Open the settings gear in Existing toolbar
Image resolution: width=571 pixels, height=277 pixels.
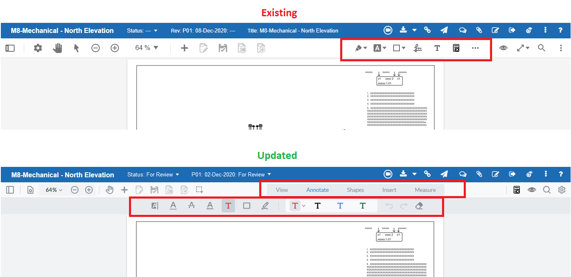click(38, 48)
